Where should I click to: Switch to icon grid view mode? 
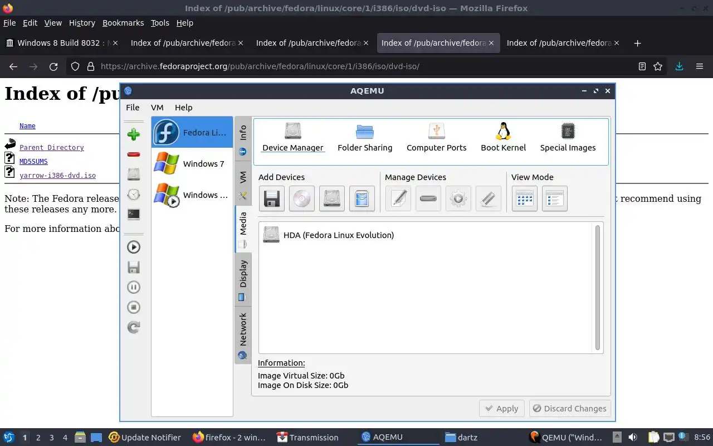point(525,198)
